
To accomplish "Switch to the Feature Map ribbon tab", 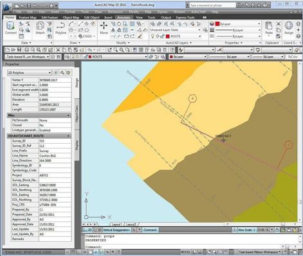I will [x=28, y=17].
